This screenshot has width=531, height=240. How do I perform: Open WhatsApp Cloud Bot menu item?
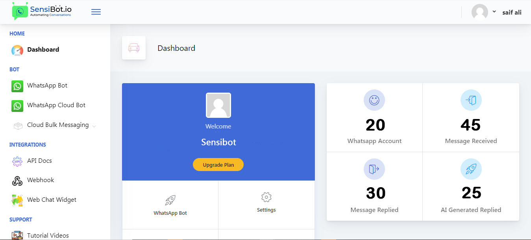56,105
